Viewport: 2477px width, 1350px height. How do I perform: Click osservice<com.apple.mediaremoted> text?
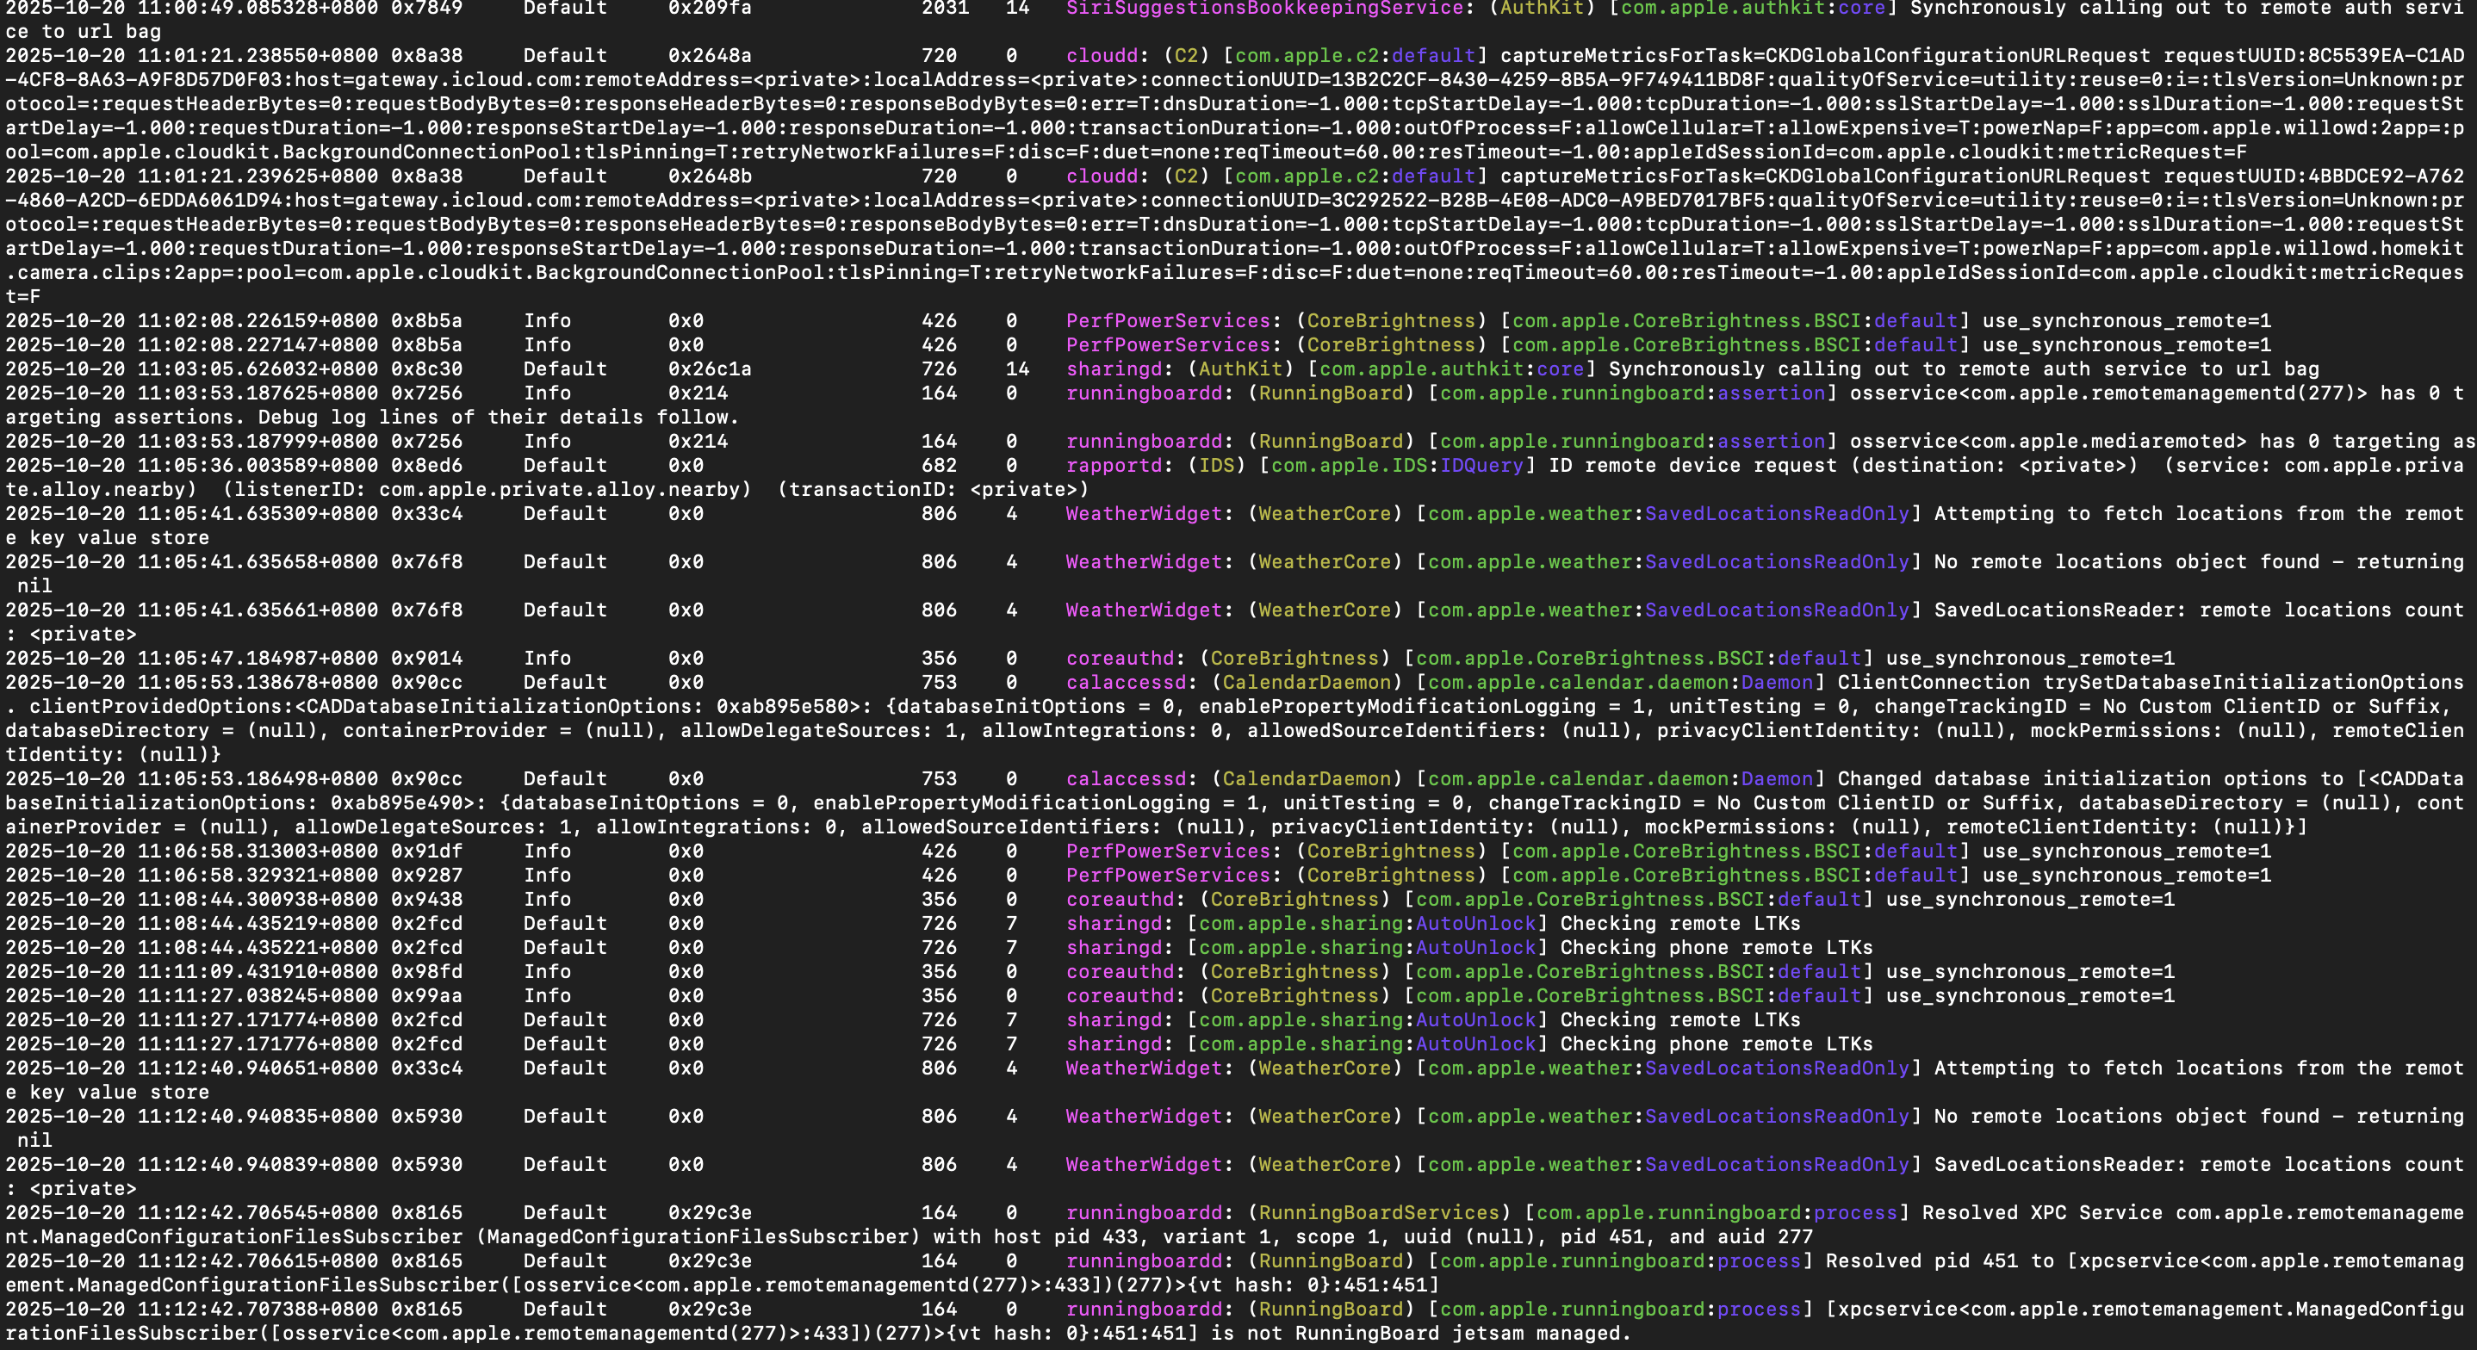pyautogui.click(x=2047, y=442)
